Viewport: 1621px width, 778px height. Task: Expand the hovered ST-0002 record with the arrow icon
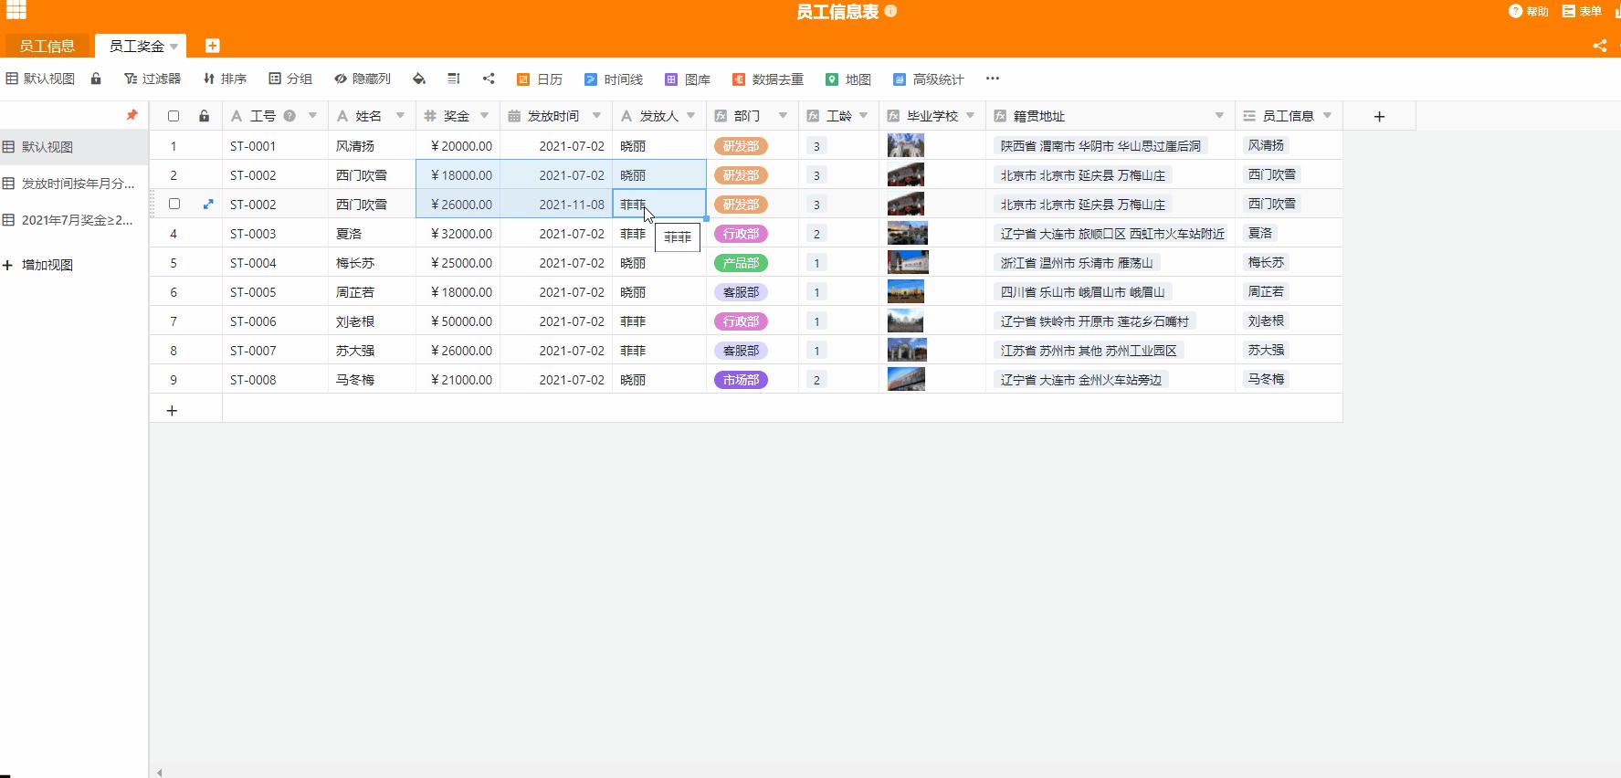click(x=208, y=204)
